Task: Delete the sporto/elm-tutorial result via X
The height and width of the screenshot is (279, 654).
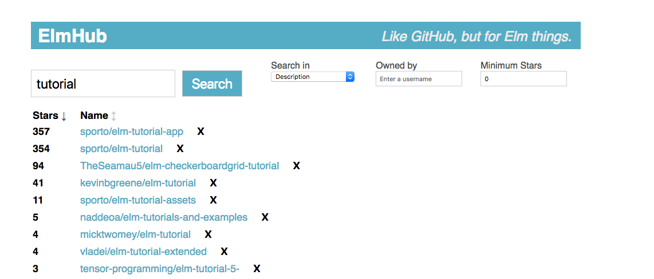Action: point(180,149)
